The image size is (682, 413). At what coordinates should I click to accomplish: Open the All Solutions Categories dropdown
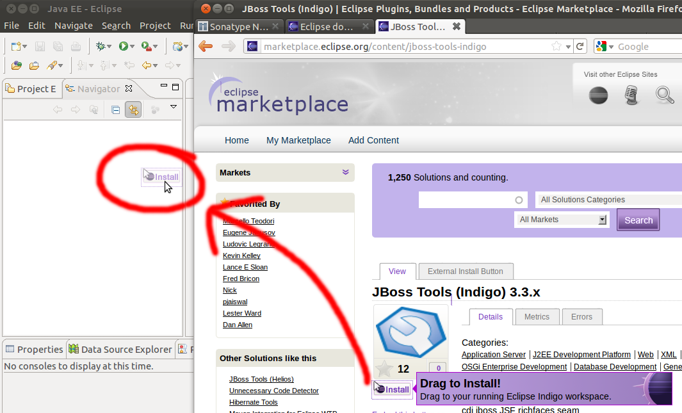point(608,200)
